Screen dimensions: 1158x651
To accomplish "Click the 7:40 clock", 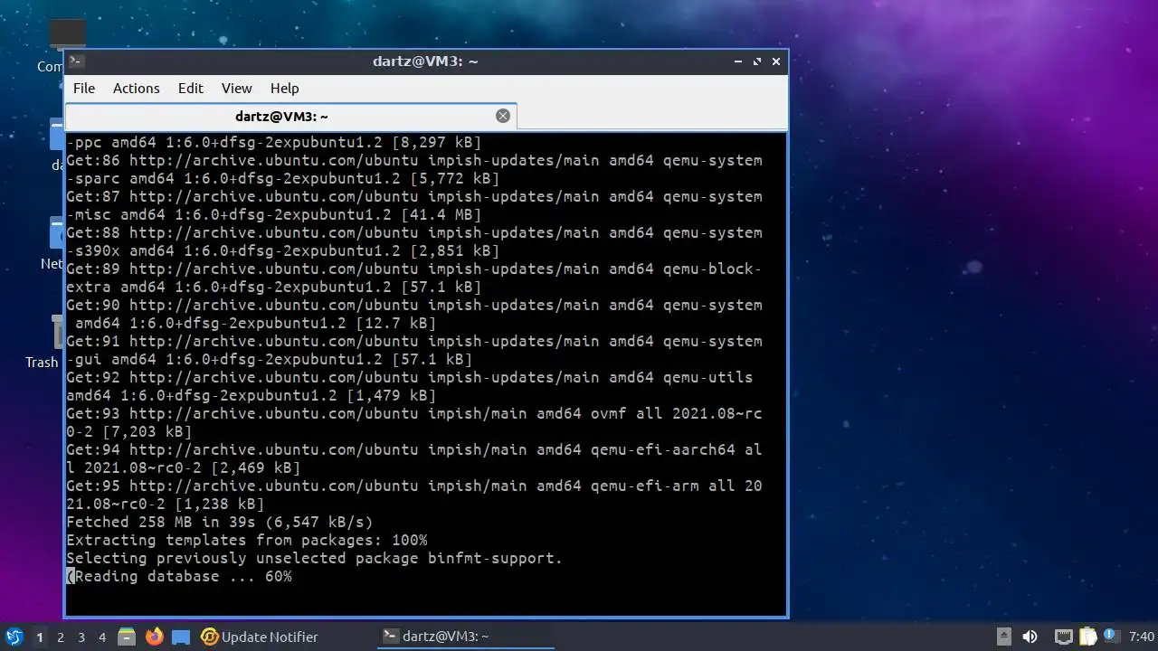I will pyautogui.click(x=1142, y=637).
